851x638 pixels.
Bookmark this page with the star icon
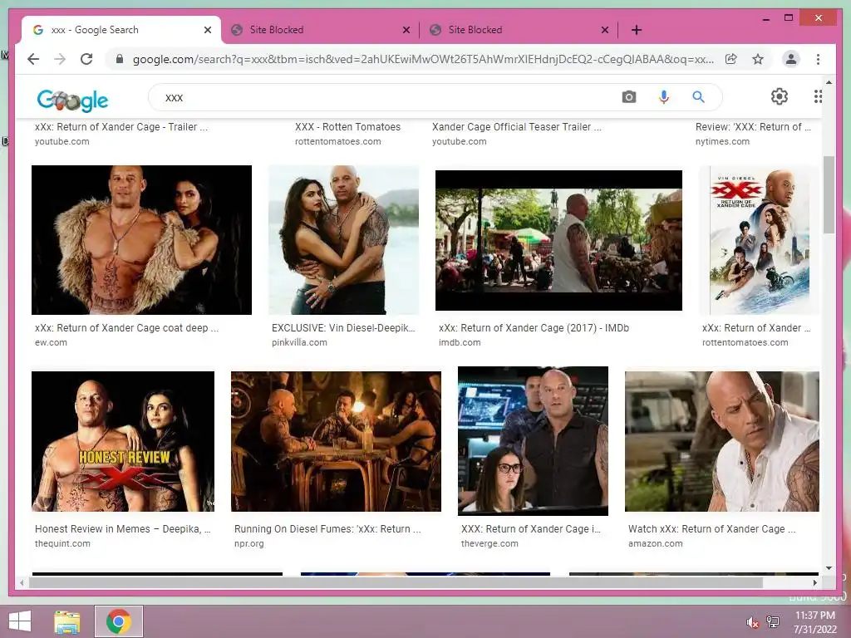tap(758, 59)
